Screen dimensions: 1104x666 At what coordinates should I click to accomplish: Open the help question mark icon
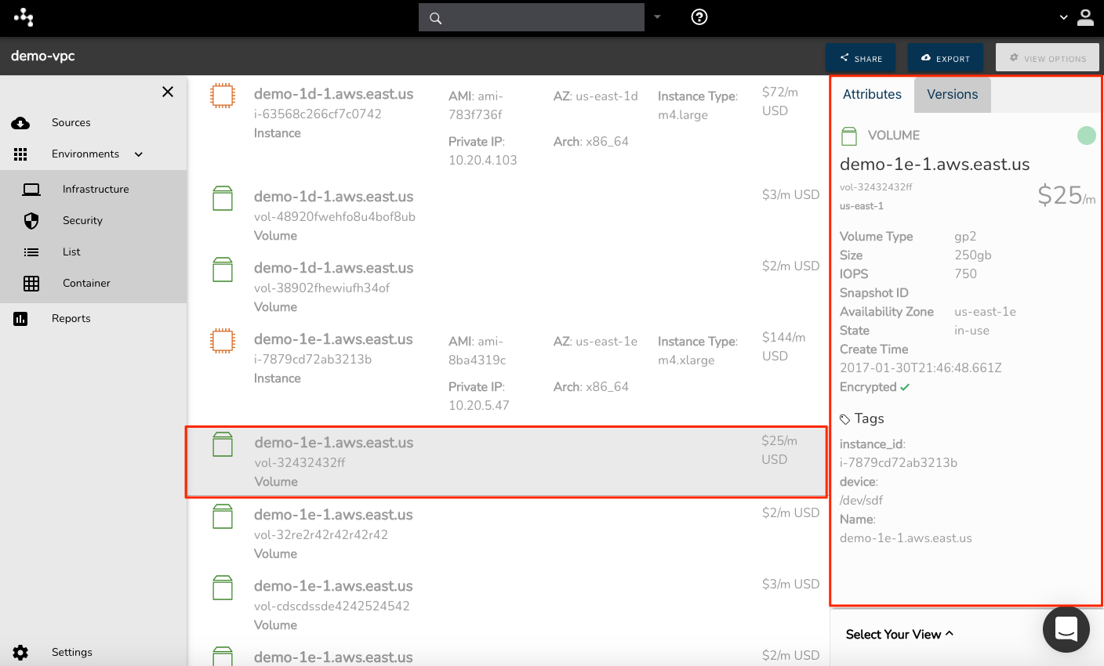click(x=699, y=16)
